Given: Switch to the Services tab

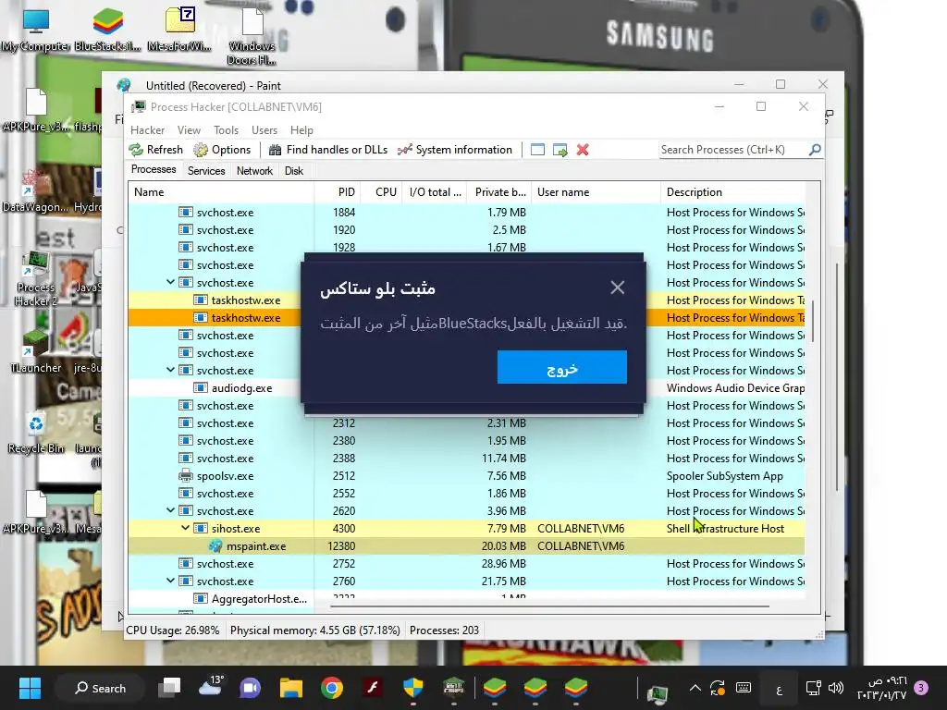Looking at the screenshot, I should tap(206, 171).
